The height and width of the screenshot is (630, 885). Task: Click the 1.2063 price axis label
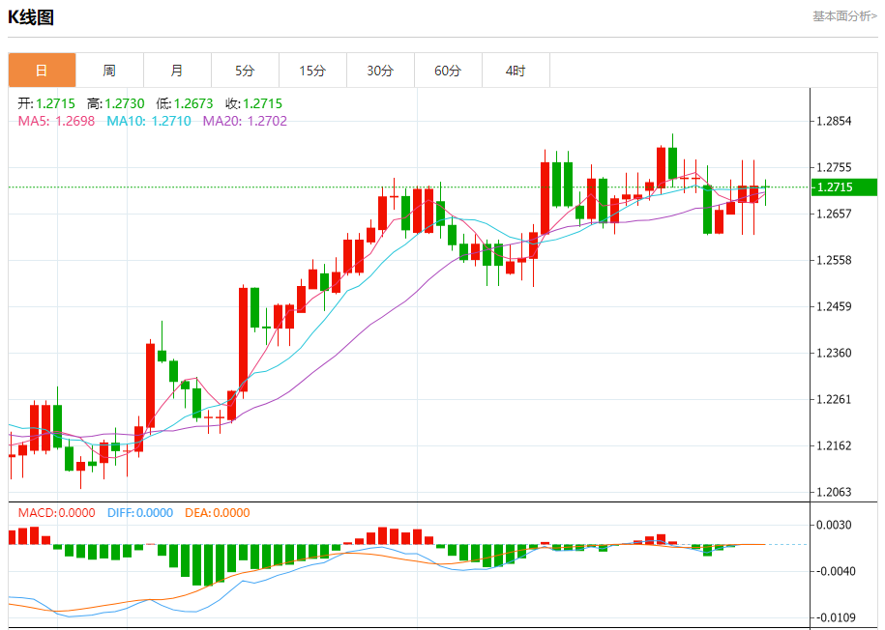[834, 492]
